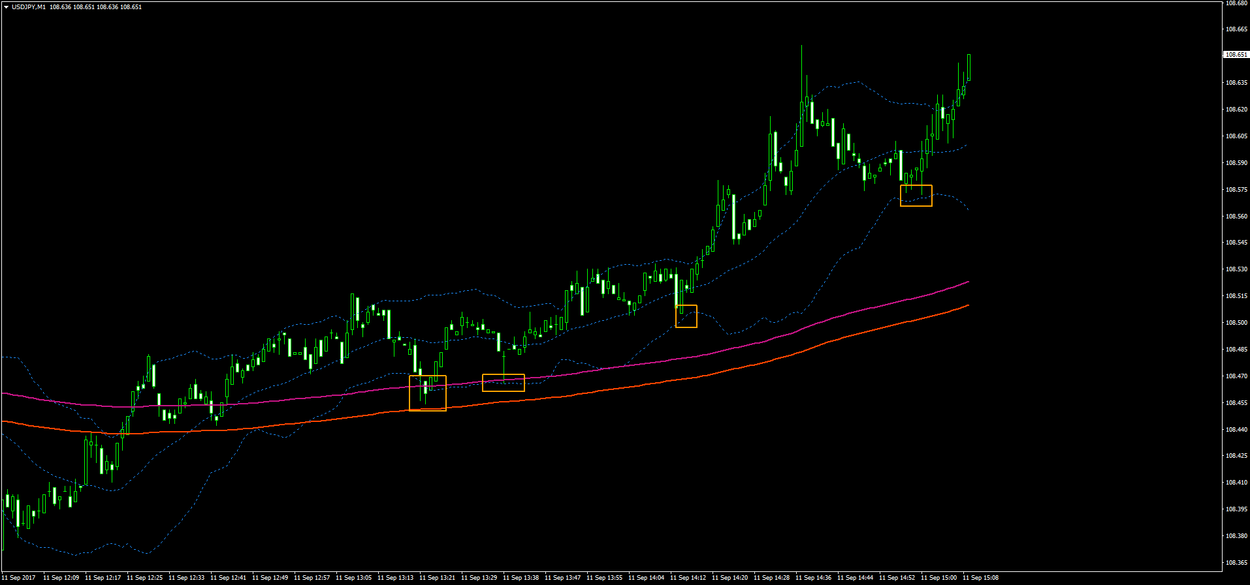Click the 11 Sep 14:04 time label
This screenshot has width=1250, height=585.
pos(647,578)
